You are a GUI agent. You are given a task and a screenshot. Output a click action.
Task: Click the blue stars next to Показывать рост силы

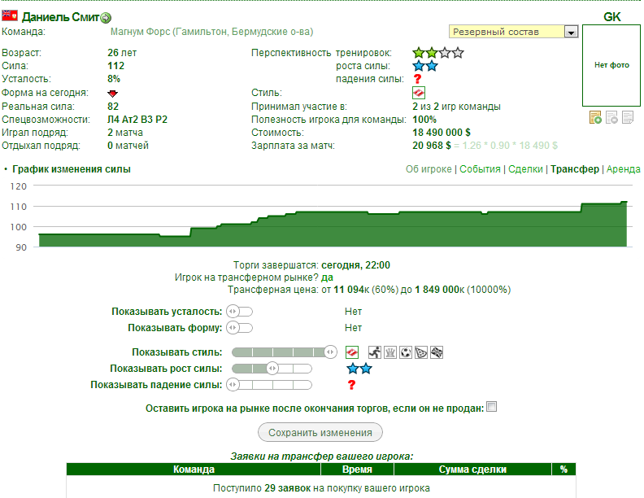pos(359,369)
